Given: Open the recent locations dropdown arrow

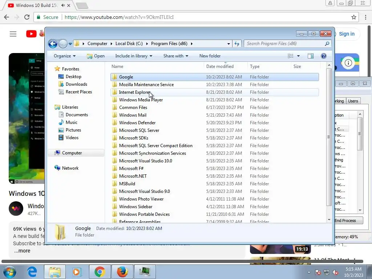Looking at the screenshot, I should pos(70,44).
